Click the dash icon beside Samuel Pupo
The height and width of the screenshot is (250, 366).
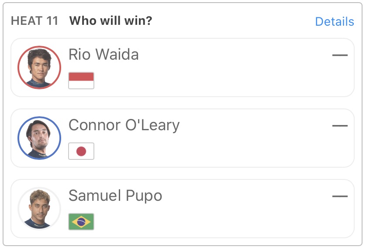pyautogui.click(x=340, y=196)
